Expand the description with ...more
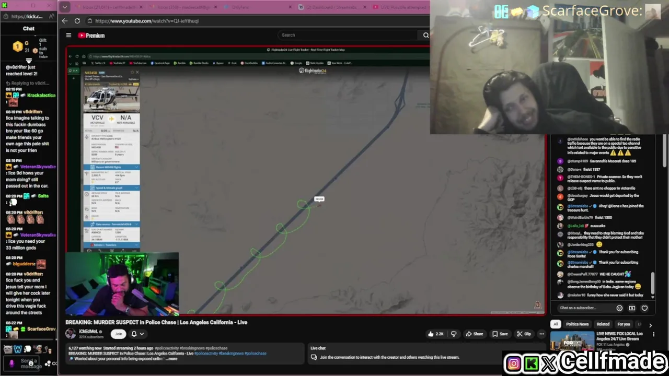 pos(171,359)
